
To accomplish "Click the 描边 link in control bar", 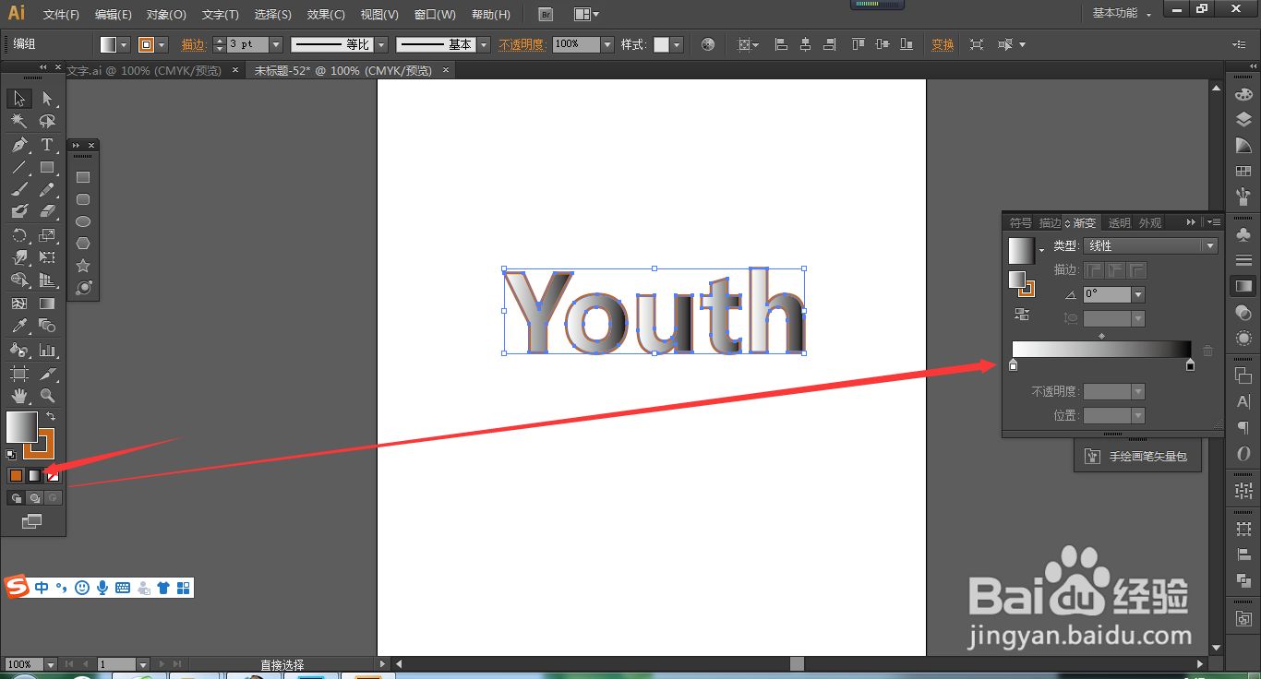I will (x=194, y=44).
